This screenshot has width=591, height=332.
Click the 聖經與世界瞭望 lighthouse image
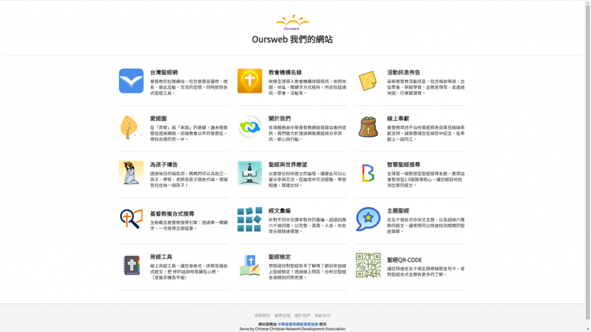[x=250, y=173]
